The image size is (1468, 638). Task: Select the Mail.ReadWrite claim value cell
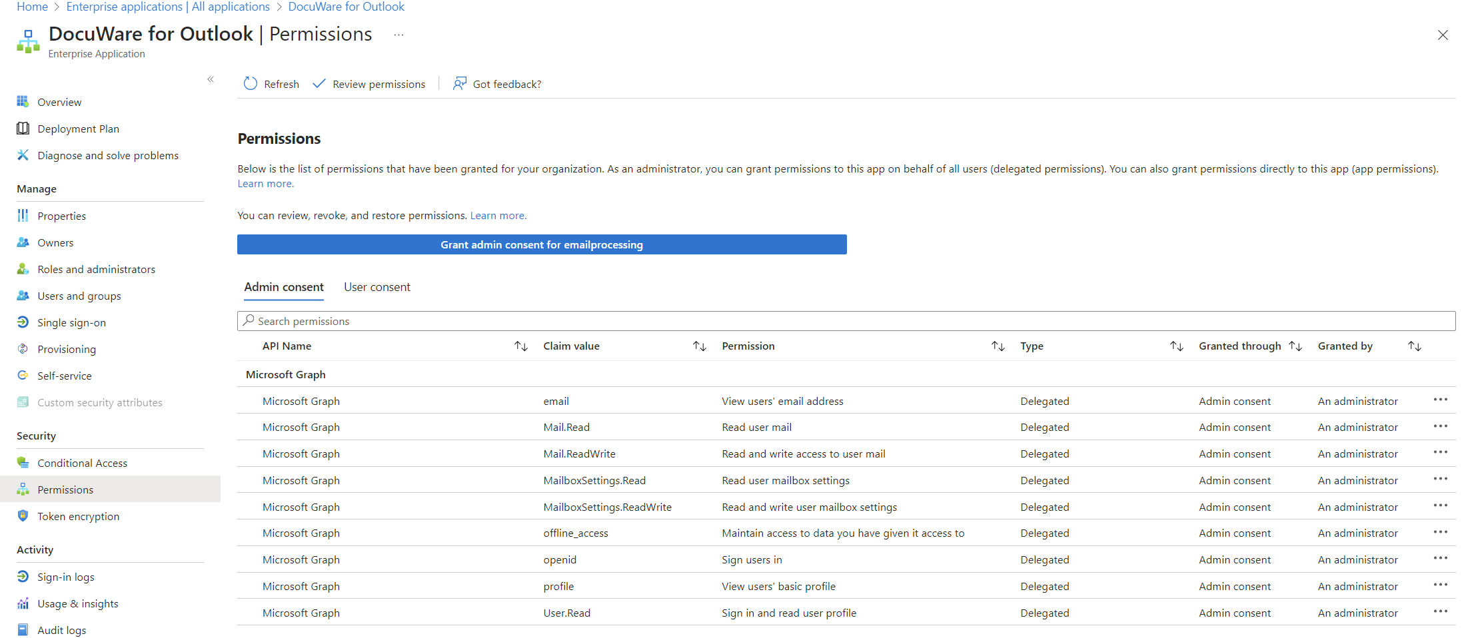579,454
